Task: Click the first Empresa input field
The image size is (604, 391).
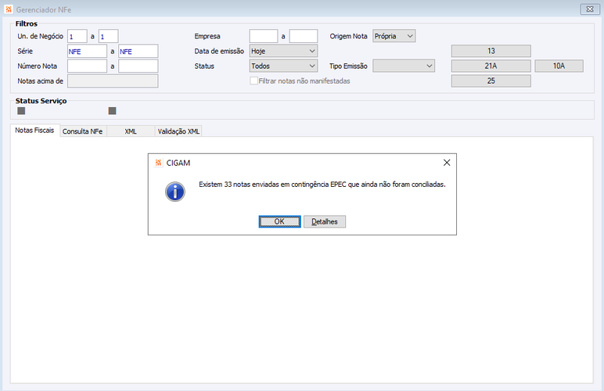Action: (x=264, y=36)
